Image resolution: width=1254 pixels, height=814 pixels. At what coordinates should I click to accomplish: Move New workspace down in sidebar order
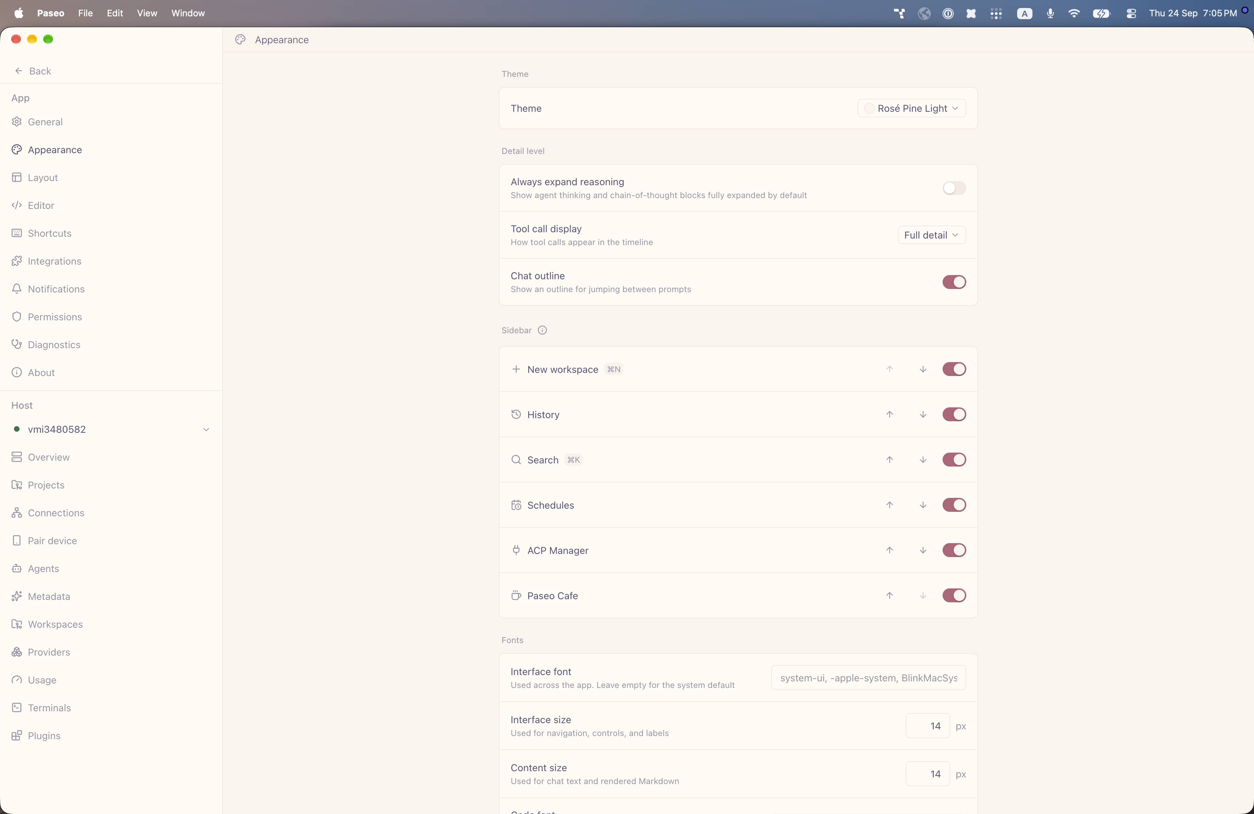click(x=923, y=369)
